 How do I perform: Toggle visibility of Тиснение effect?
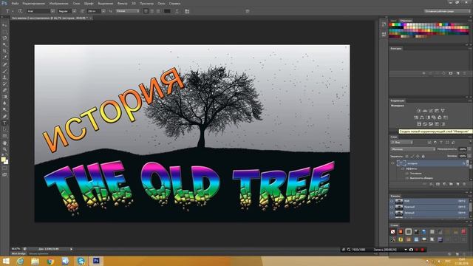point(407,174)
